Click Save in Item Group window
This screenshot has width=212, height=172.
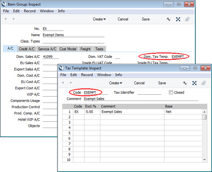[x=146, y=19]
